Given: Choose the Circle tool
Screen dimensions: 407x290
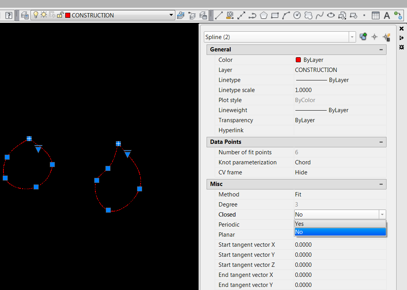Looking at the screenshot, I should (297, 15).
